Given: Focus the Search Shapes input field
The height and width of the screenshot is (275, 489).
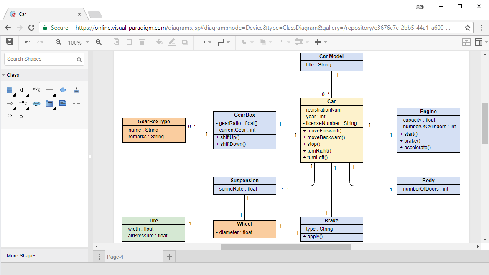Looking at the screenshot, I should [x=44, y=59].
